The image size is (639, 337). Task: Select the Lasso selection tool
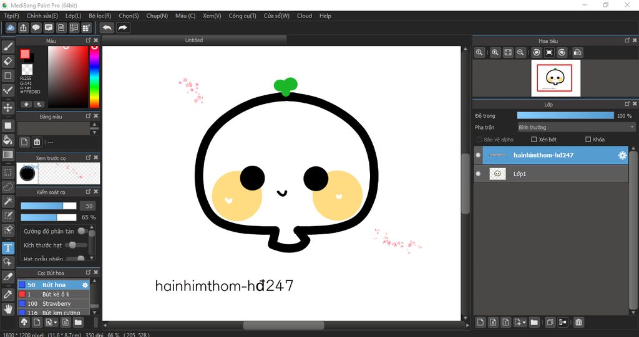click(x=7, y=187)
